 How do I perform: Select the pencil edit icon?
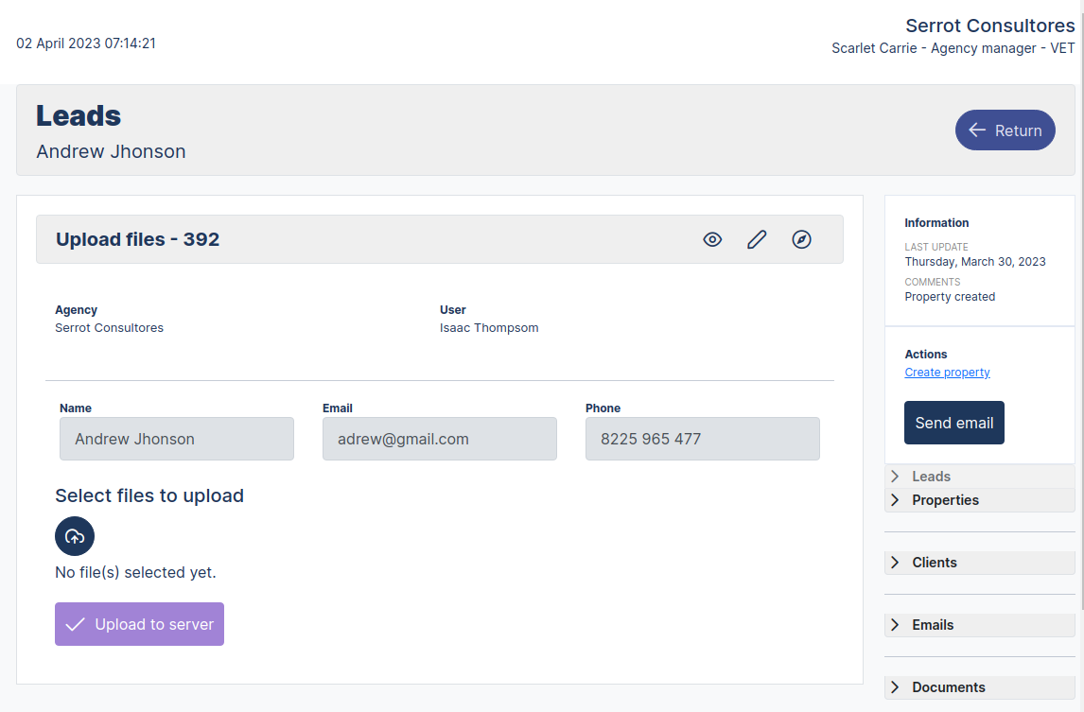coord(757,239)
